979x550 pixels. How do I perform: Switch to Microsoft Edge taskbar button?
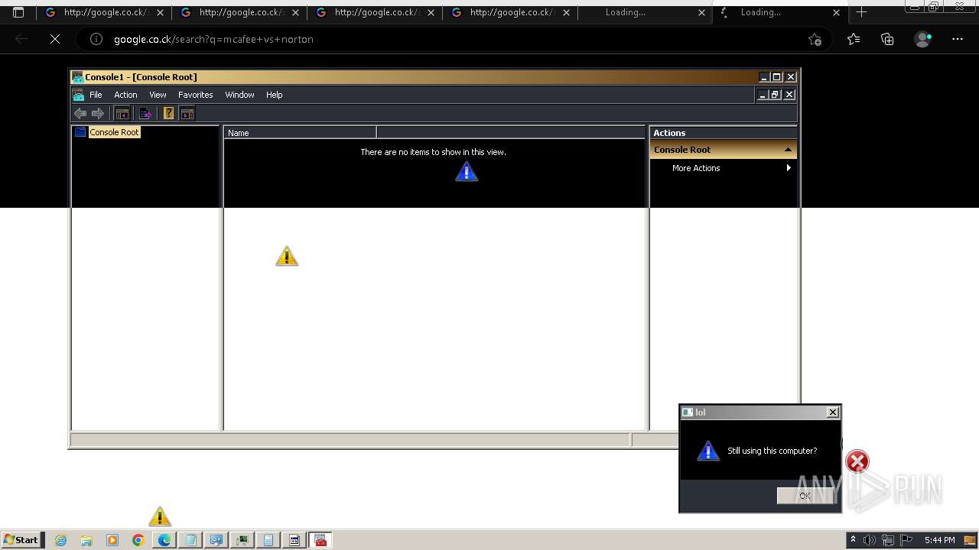tap(164, 540)
